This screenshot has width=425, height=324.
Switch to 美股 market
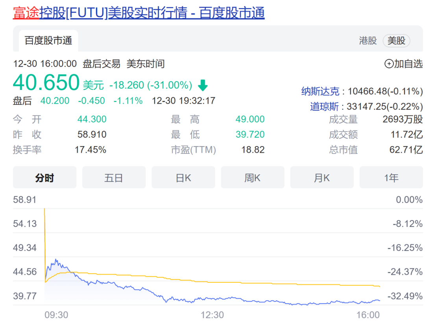(x=396, y=40)
